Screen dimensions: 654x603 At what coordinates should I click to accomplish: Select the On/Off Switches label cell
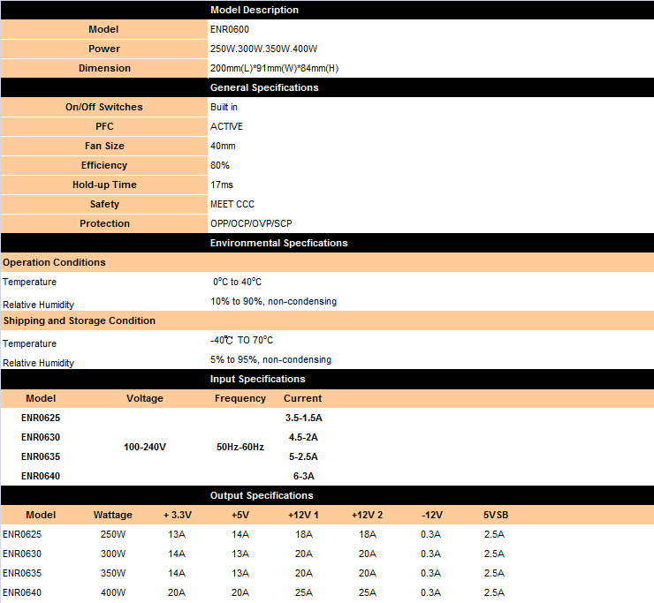(x=104, y=107)
